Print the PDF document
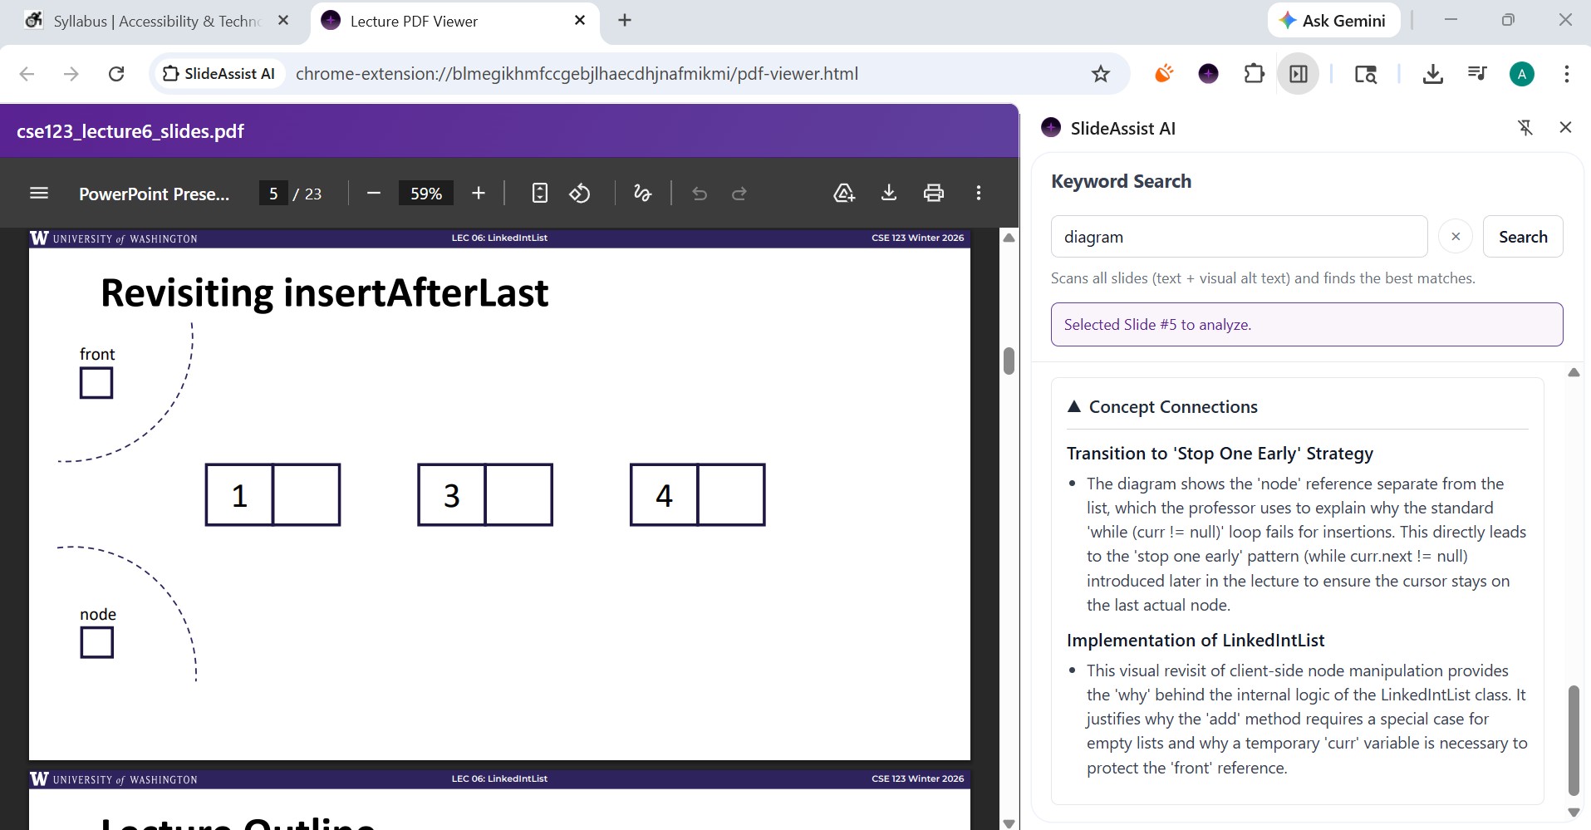Screen dimensions: 1591x830 [x=933, y=193]
